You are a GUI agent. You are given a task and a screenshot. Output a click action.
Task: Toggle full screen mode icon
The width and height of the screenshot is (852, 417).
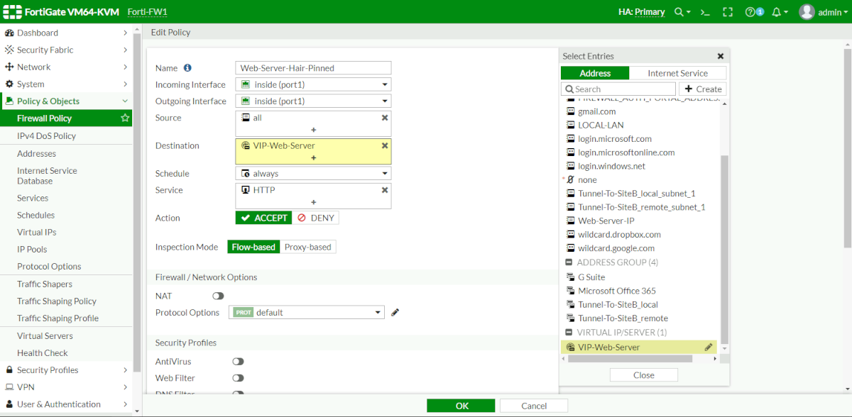(727, 12)
